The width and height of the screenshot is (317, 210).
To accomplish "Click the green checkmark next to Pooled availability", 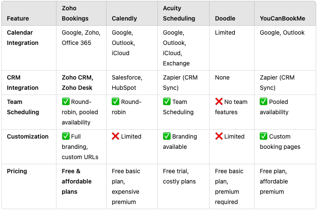I will coord(264,101).
